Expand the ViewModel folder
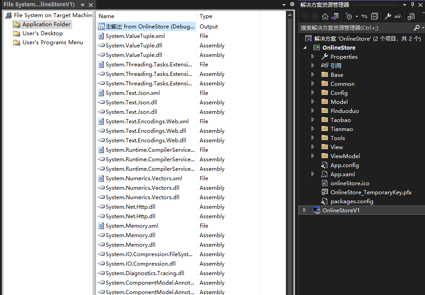This screenshot has height=295, width=425. (313, 156)
